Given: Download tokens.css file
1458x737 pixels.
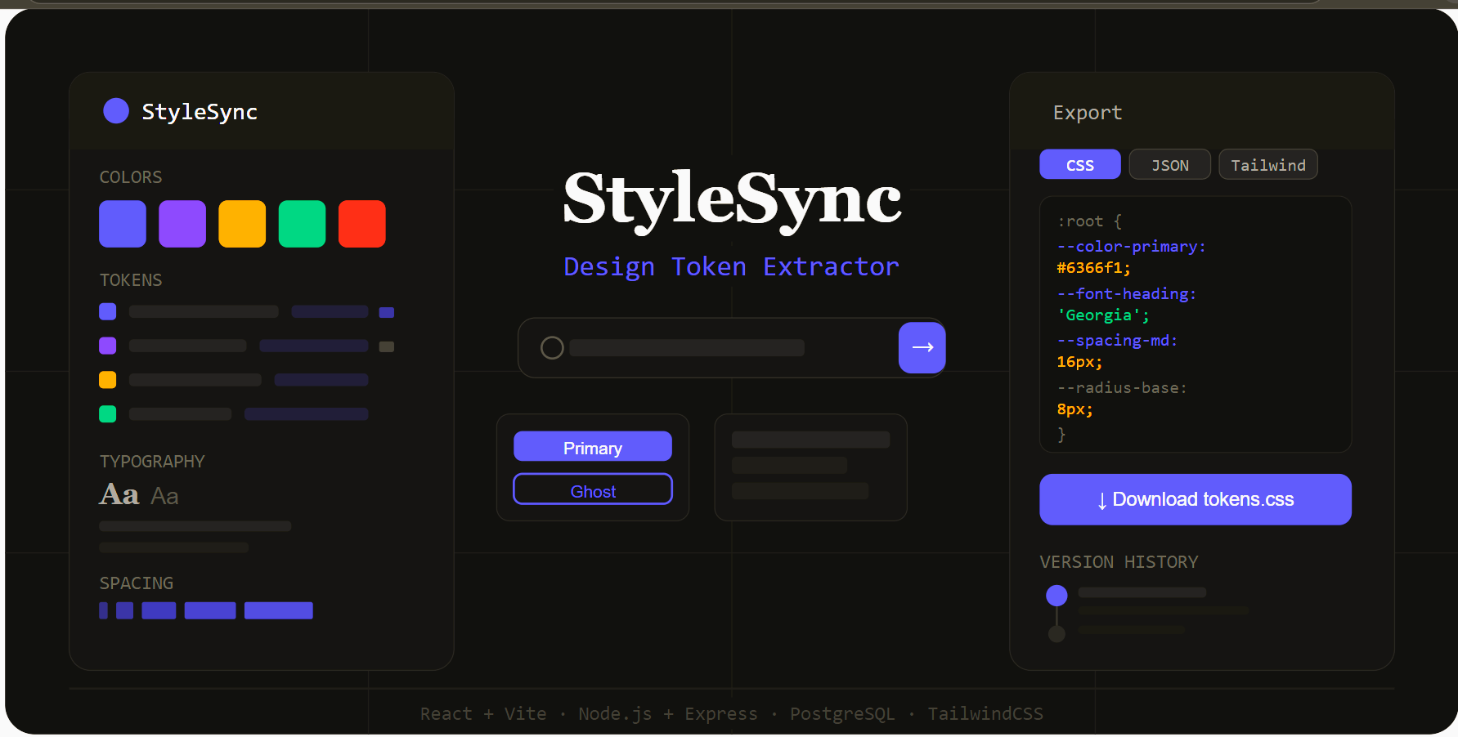Looking at the screenshot, I should [1195, 499].
